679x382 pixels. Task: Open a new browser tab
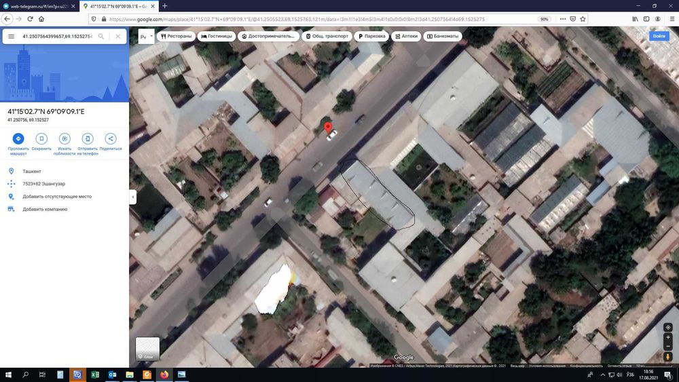coord(164,6)
